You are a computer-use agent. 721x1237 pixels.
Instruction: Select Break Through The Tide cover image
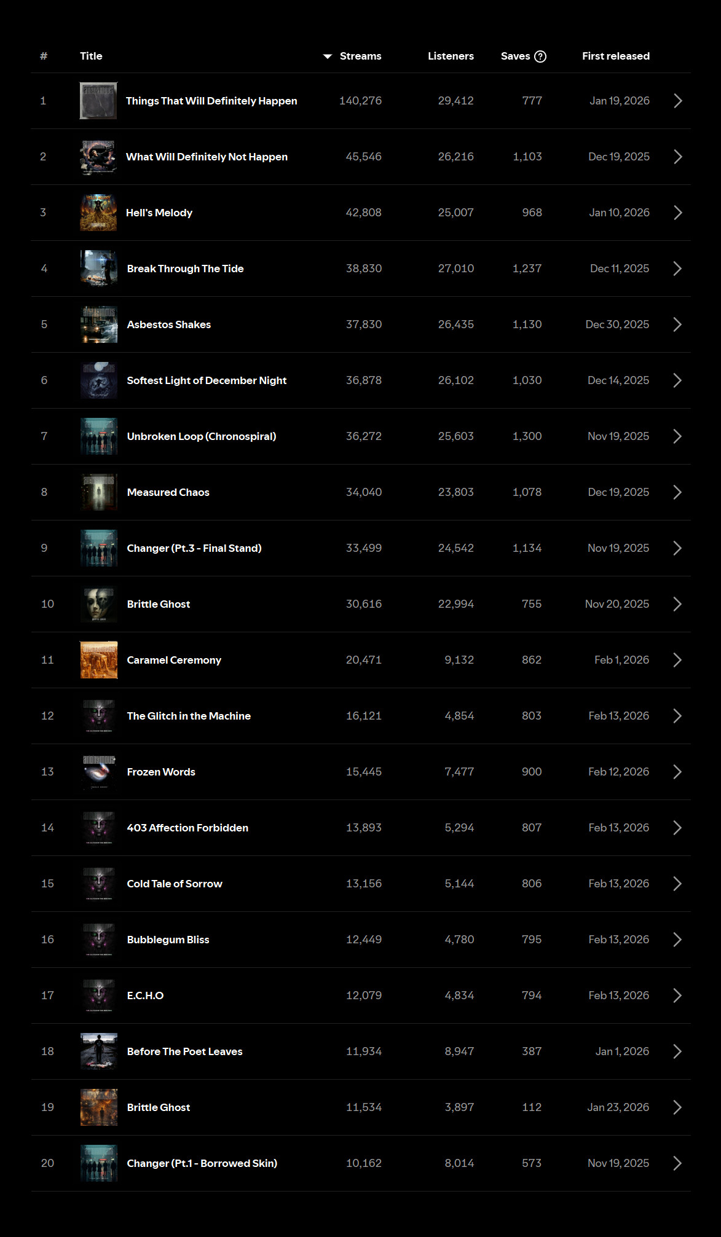tap(98, 269)
